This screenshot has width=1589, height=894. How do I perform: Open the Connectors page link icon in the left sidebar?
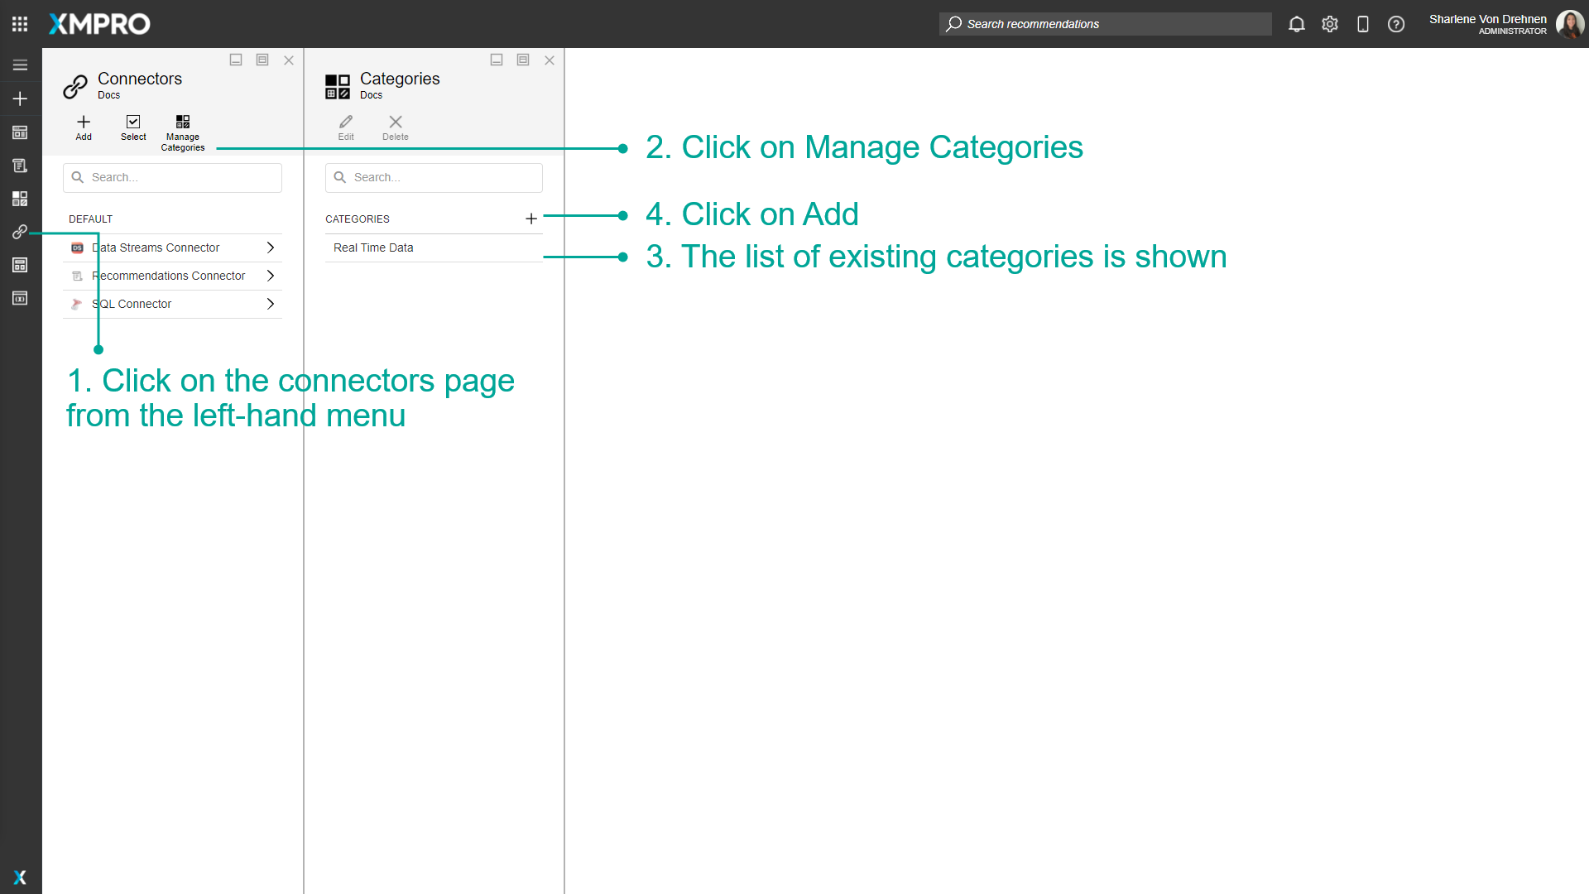click(20, 232)
